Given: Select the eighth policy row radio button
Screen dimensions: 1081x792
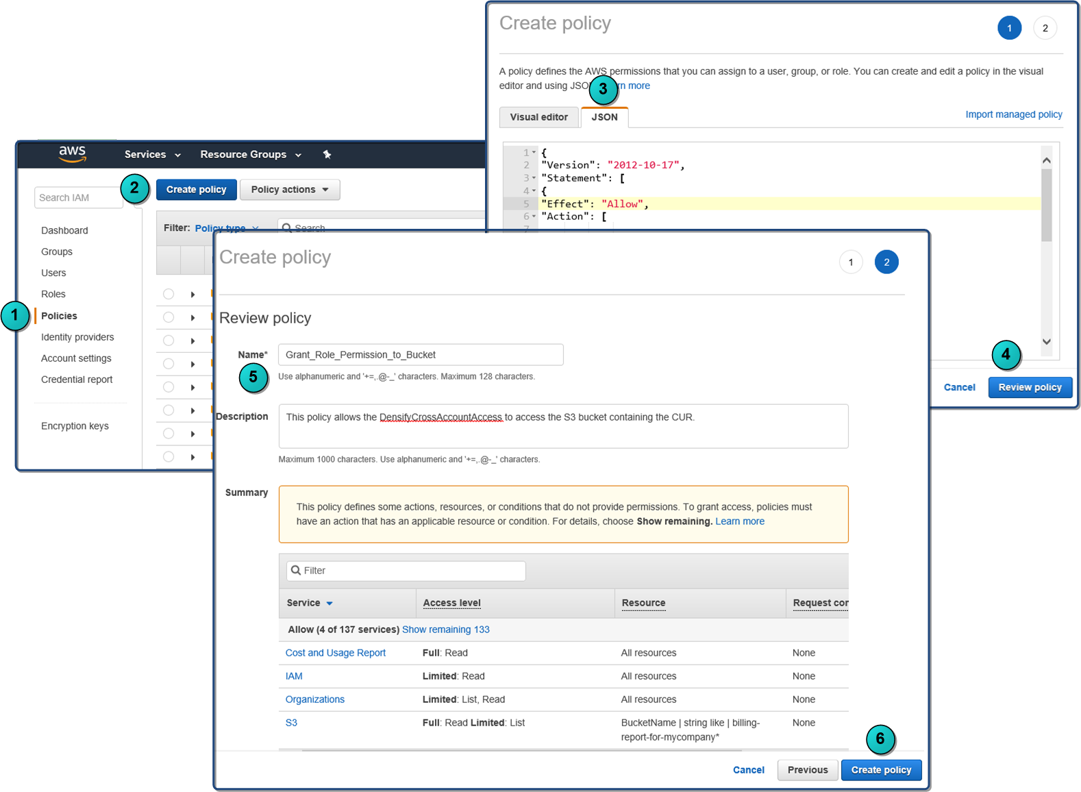Looking at the screenshot, I should coord(169,457).
